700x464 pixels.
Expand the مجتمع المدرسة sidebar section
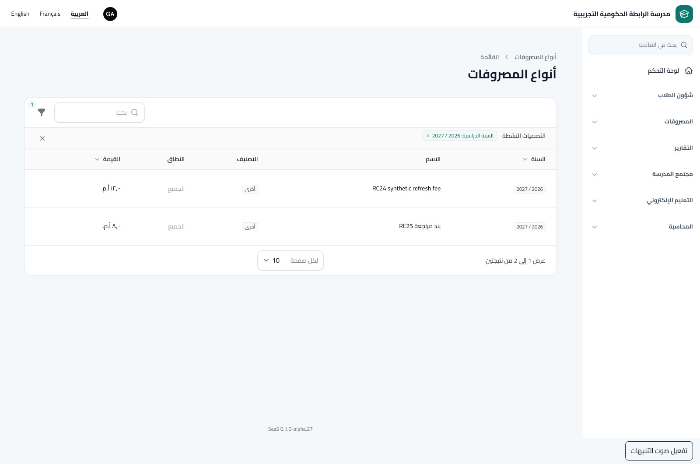click(640, 174)
